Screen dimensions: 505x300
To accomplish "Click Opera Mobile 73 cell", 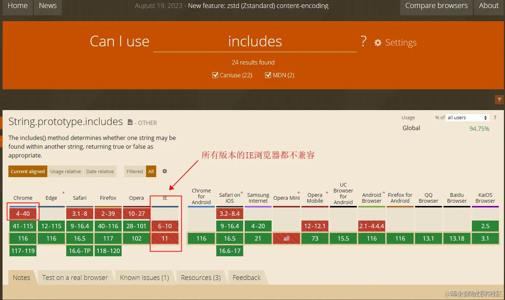I will (315, 238).
